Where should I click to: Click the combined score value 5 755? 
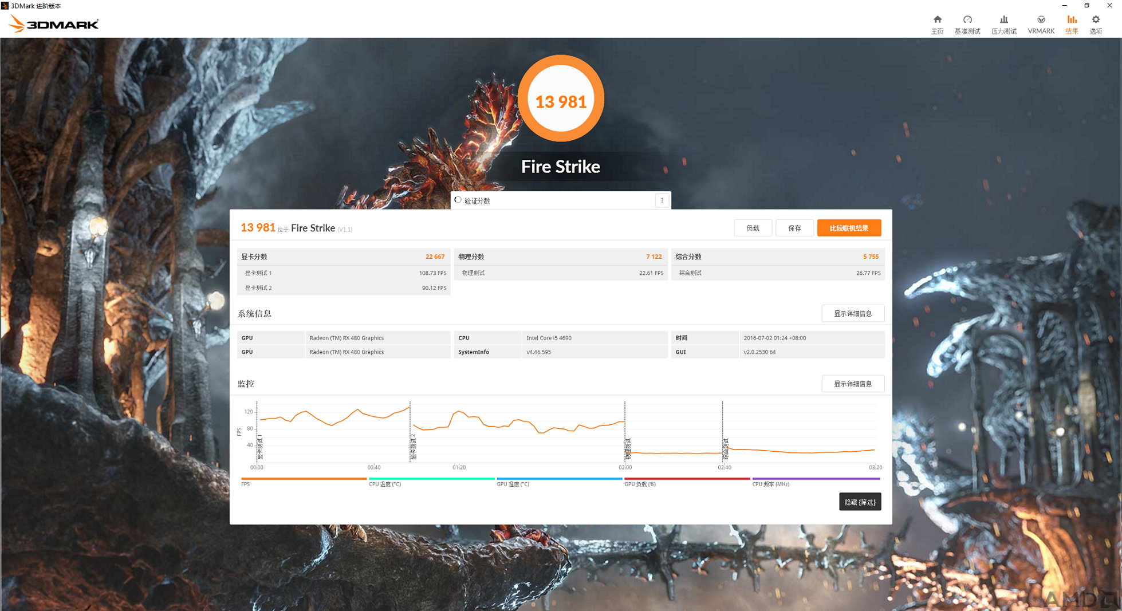click(871, 257)
